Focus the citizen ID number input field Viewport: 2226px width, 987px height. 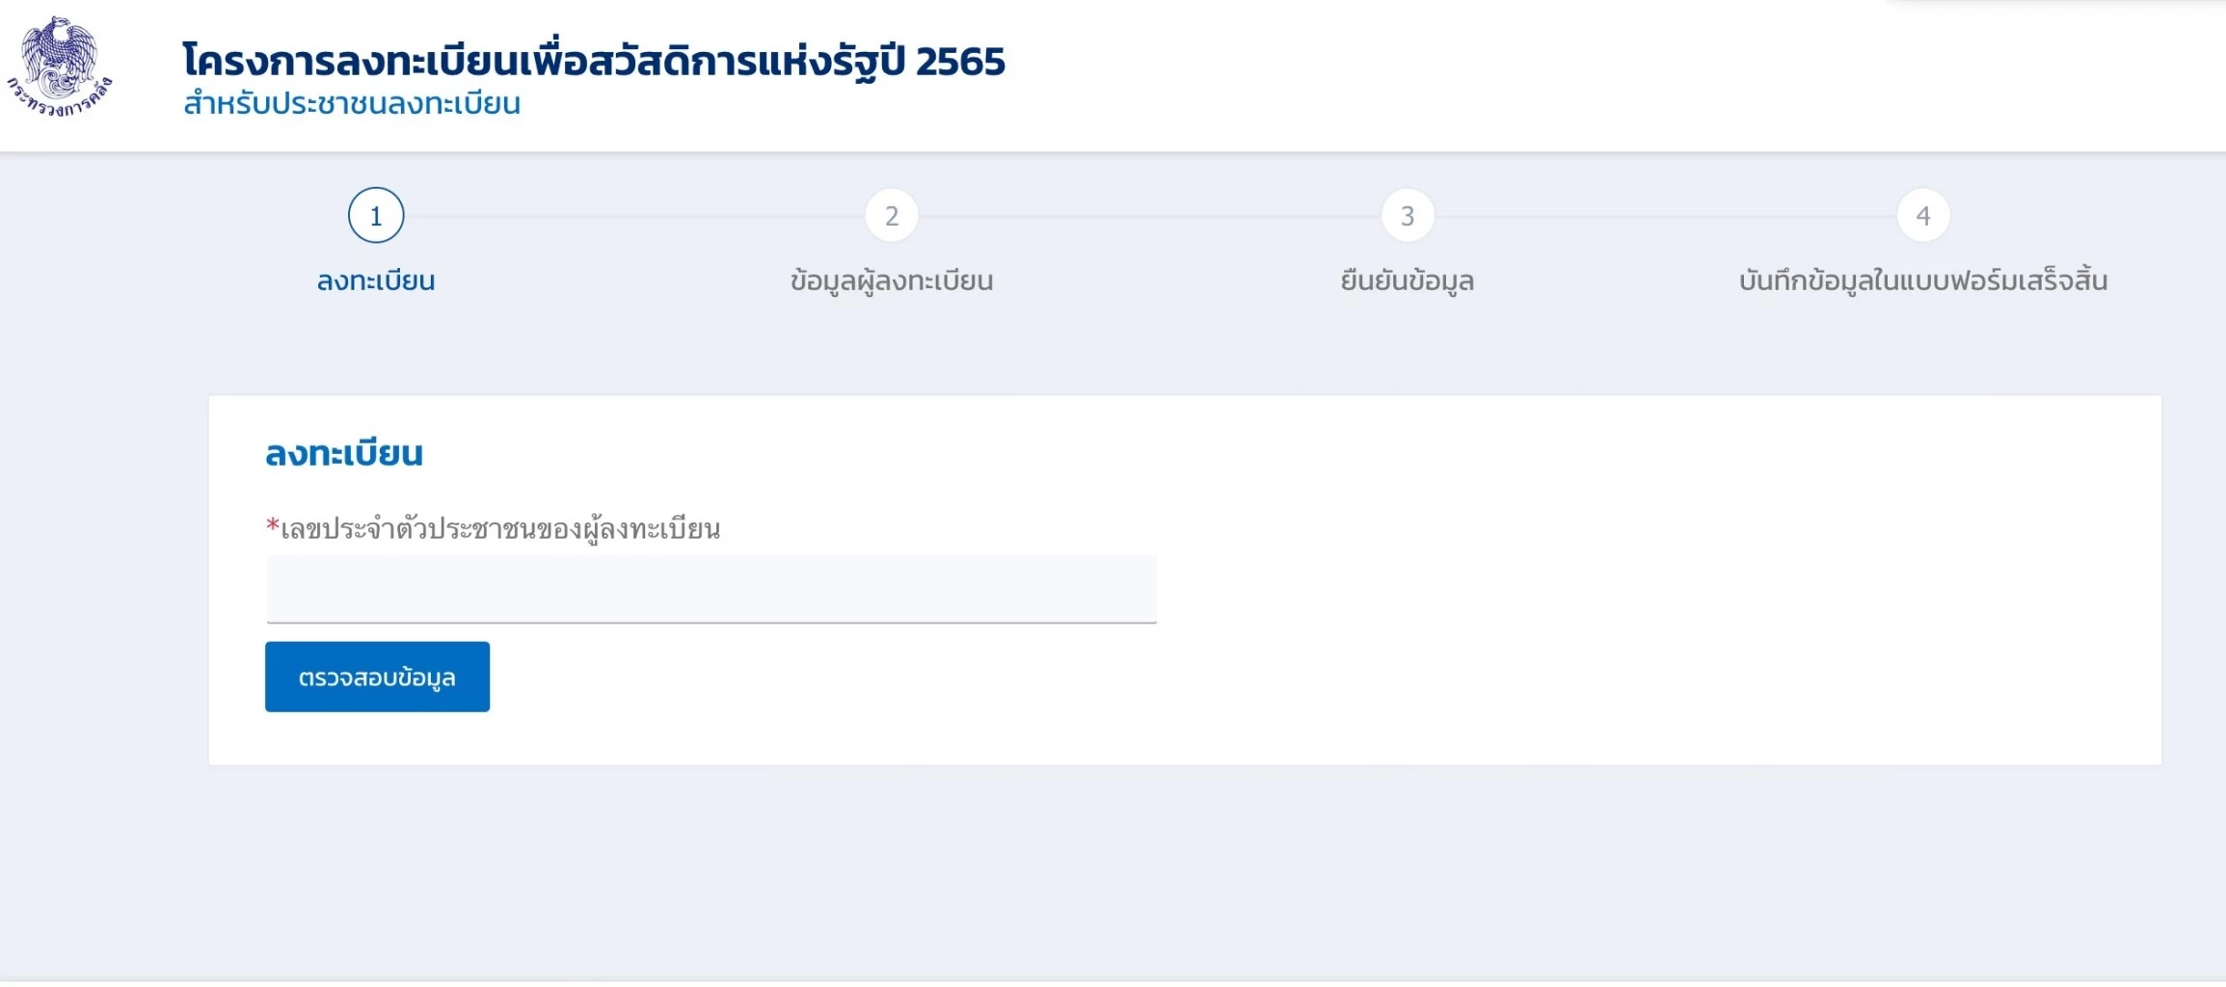[711, 589]
